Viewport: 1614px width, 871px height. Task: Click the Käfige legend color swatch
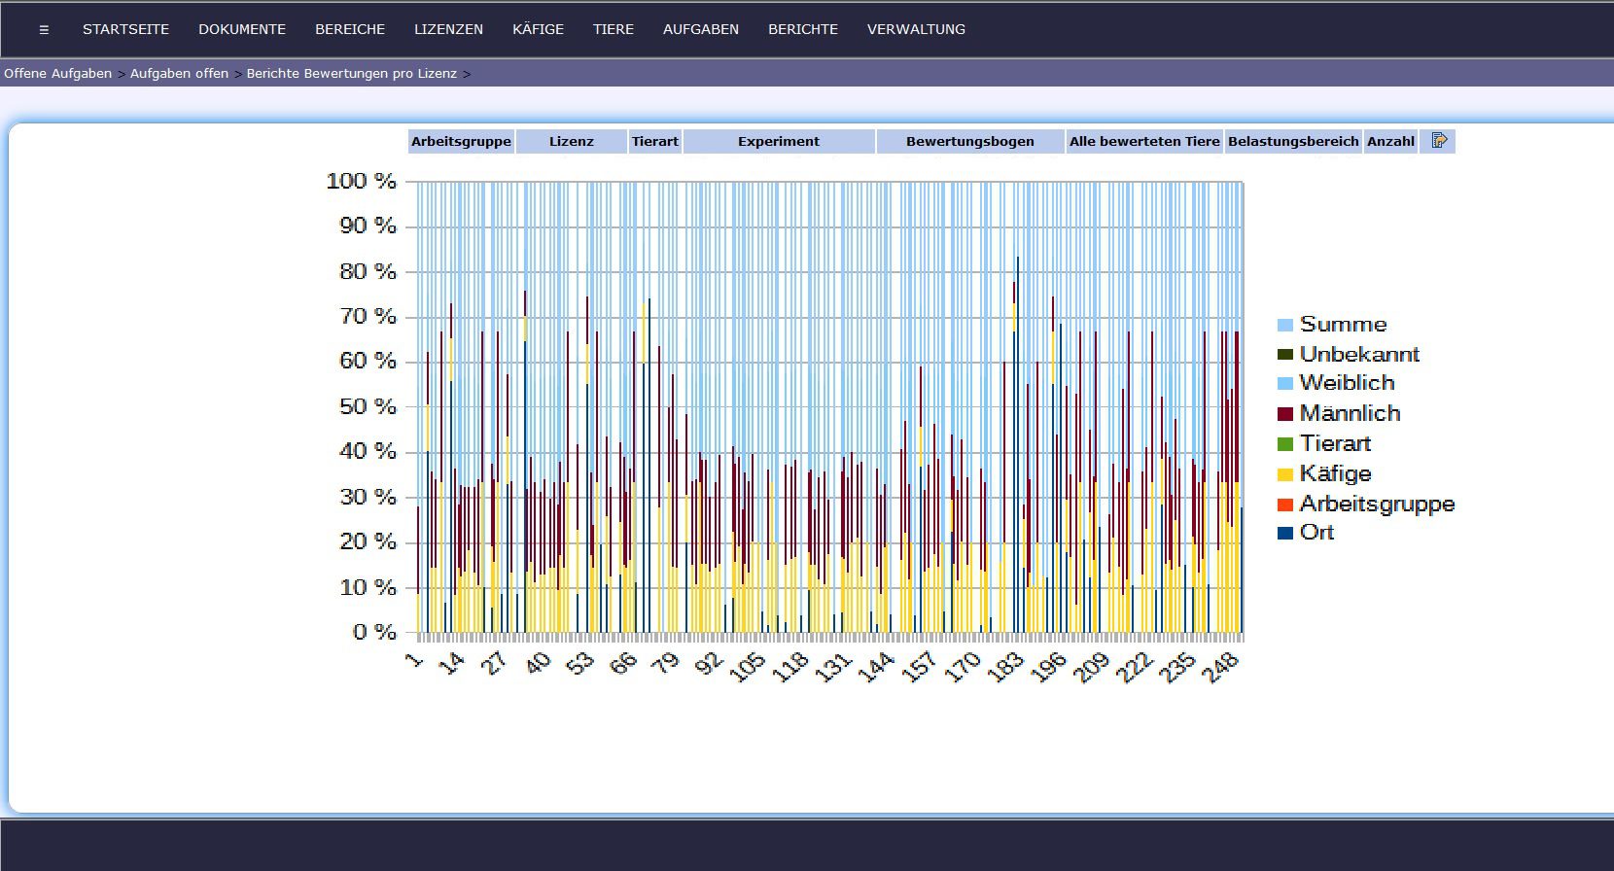(x=1285, y=474)
